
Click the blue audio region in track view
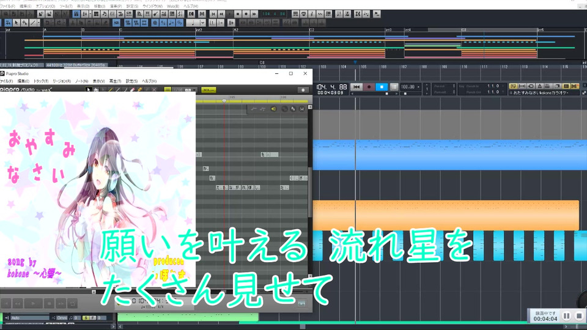[449, 155]
